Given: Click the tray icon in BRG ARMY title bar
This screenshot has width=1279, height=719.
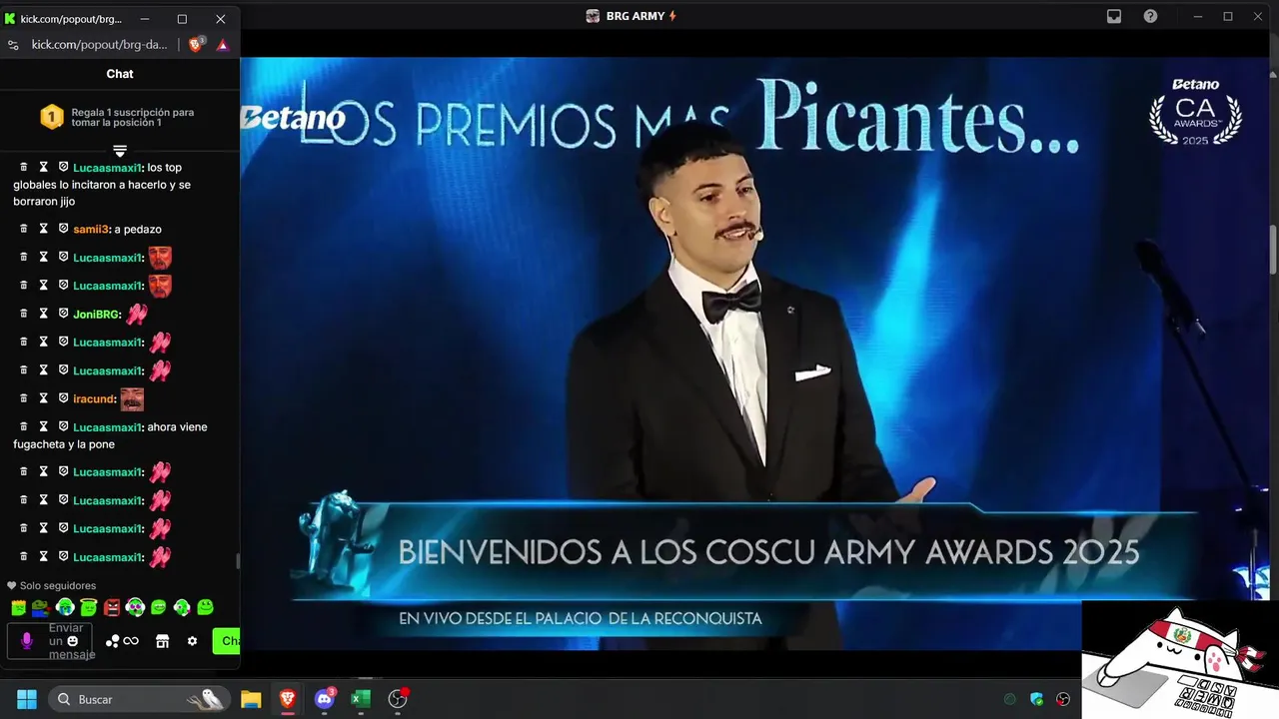Looking at the screenshot, I should pyautogui.click(x=1114, y=16).
